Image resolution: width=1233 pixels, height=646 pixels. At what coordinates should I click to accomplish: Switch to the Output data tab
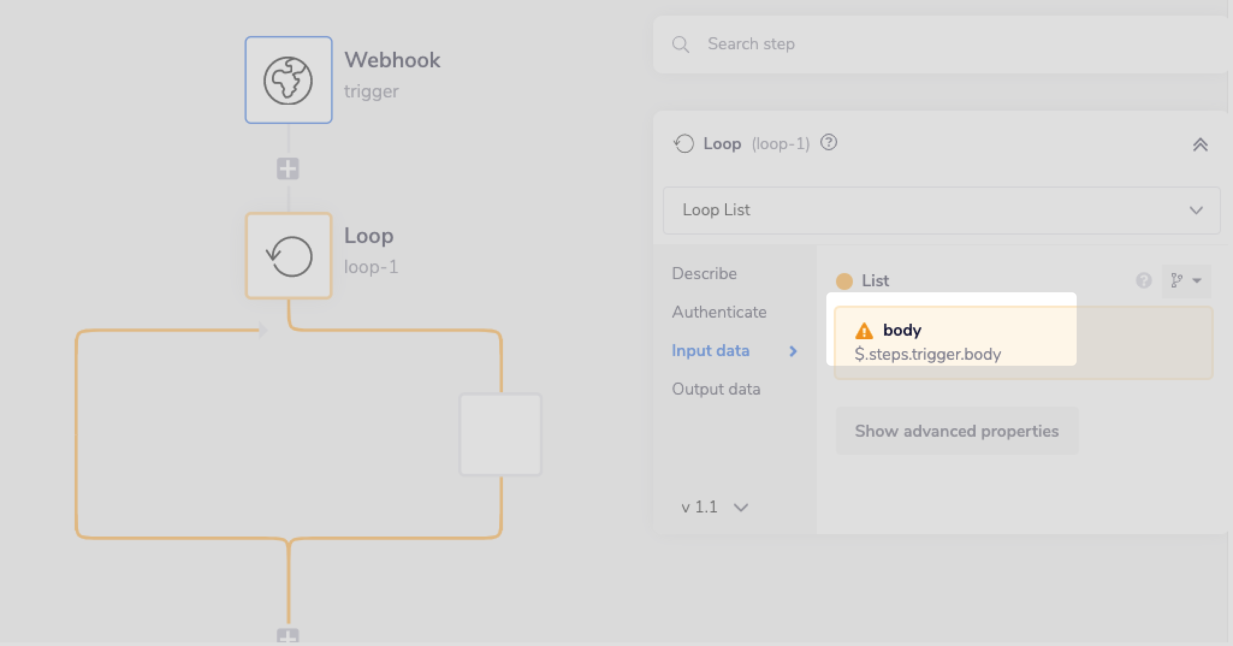tap(717, 389)
